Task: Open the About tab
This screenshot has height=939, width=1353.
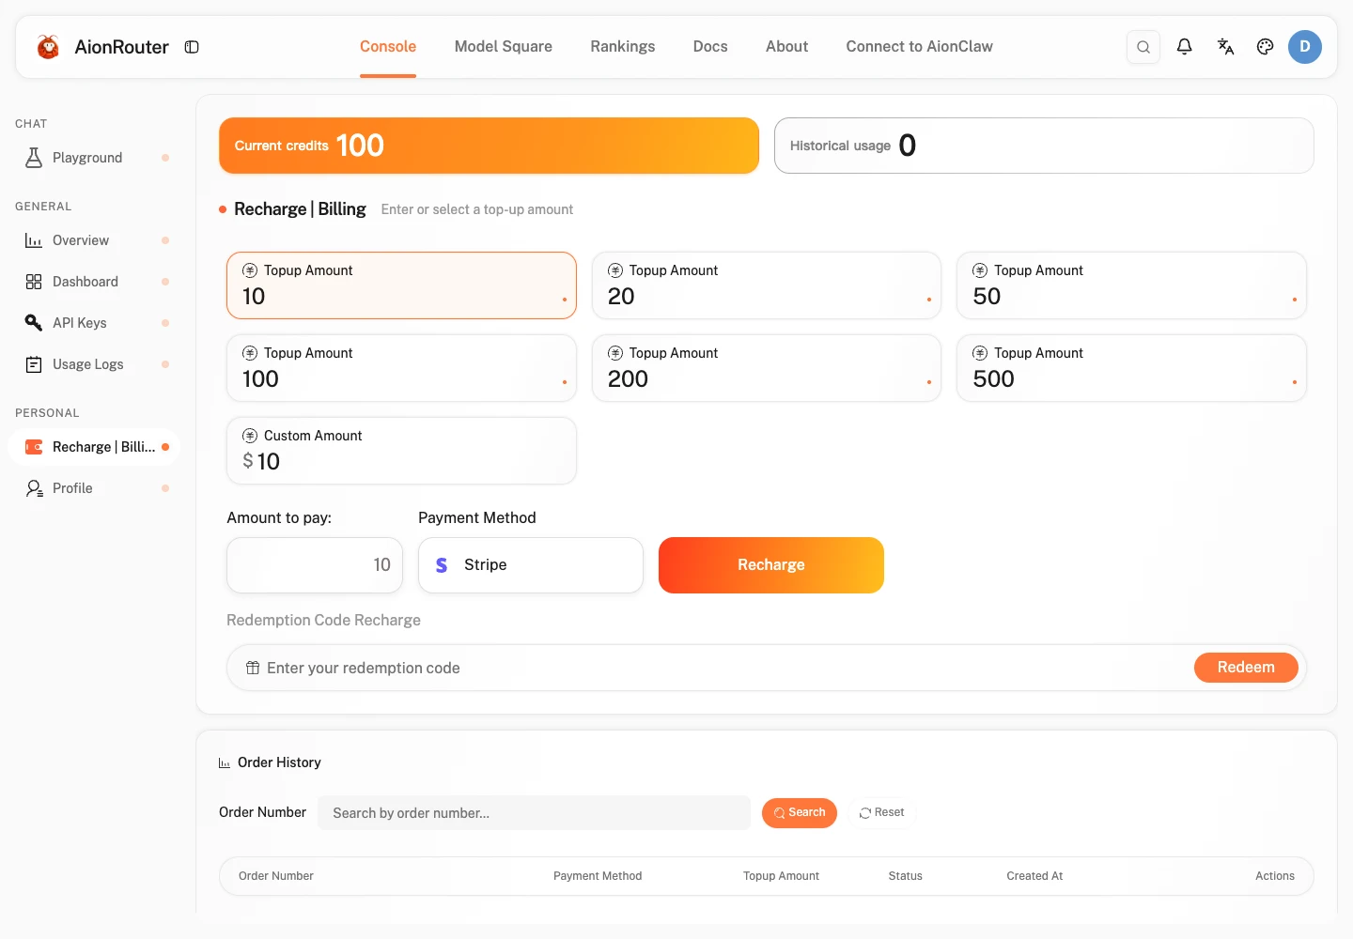Action: [786, 47]
